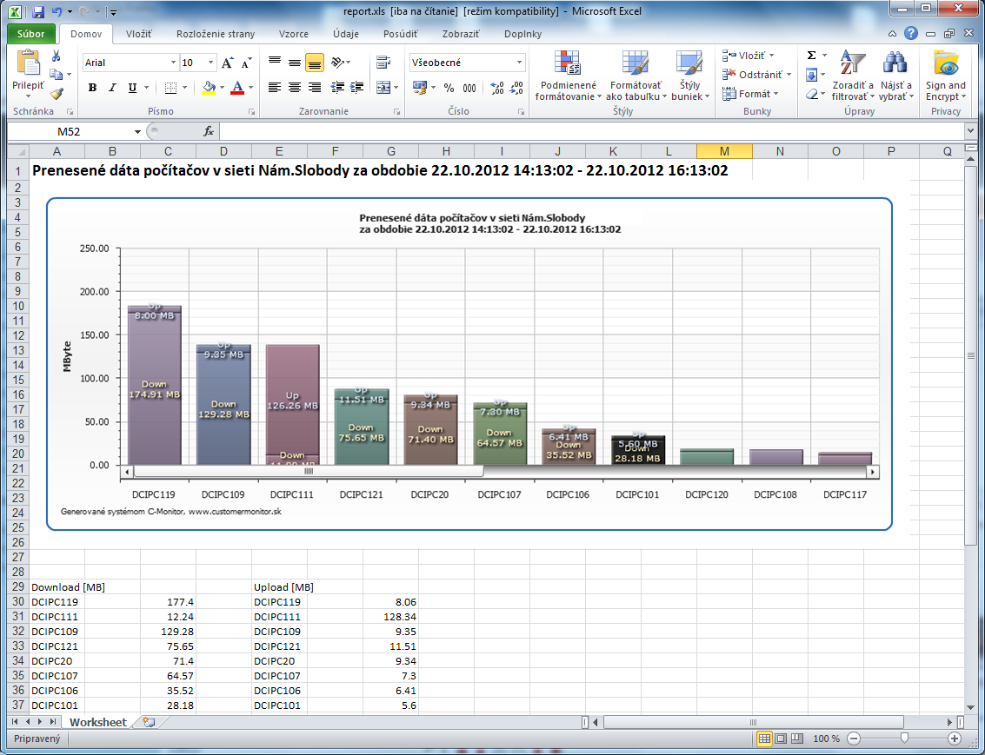The width and height of the screenshot is (985, 755).
Task: Open Excel Help question mark icon
Action: pos(910,34)
